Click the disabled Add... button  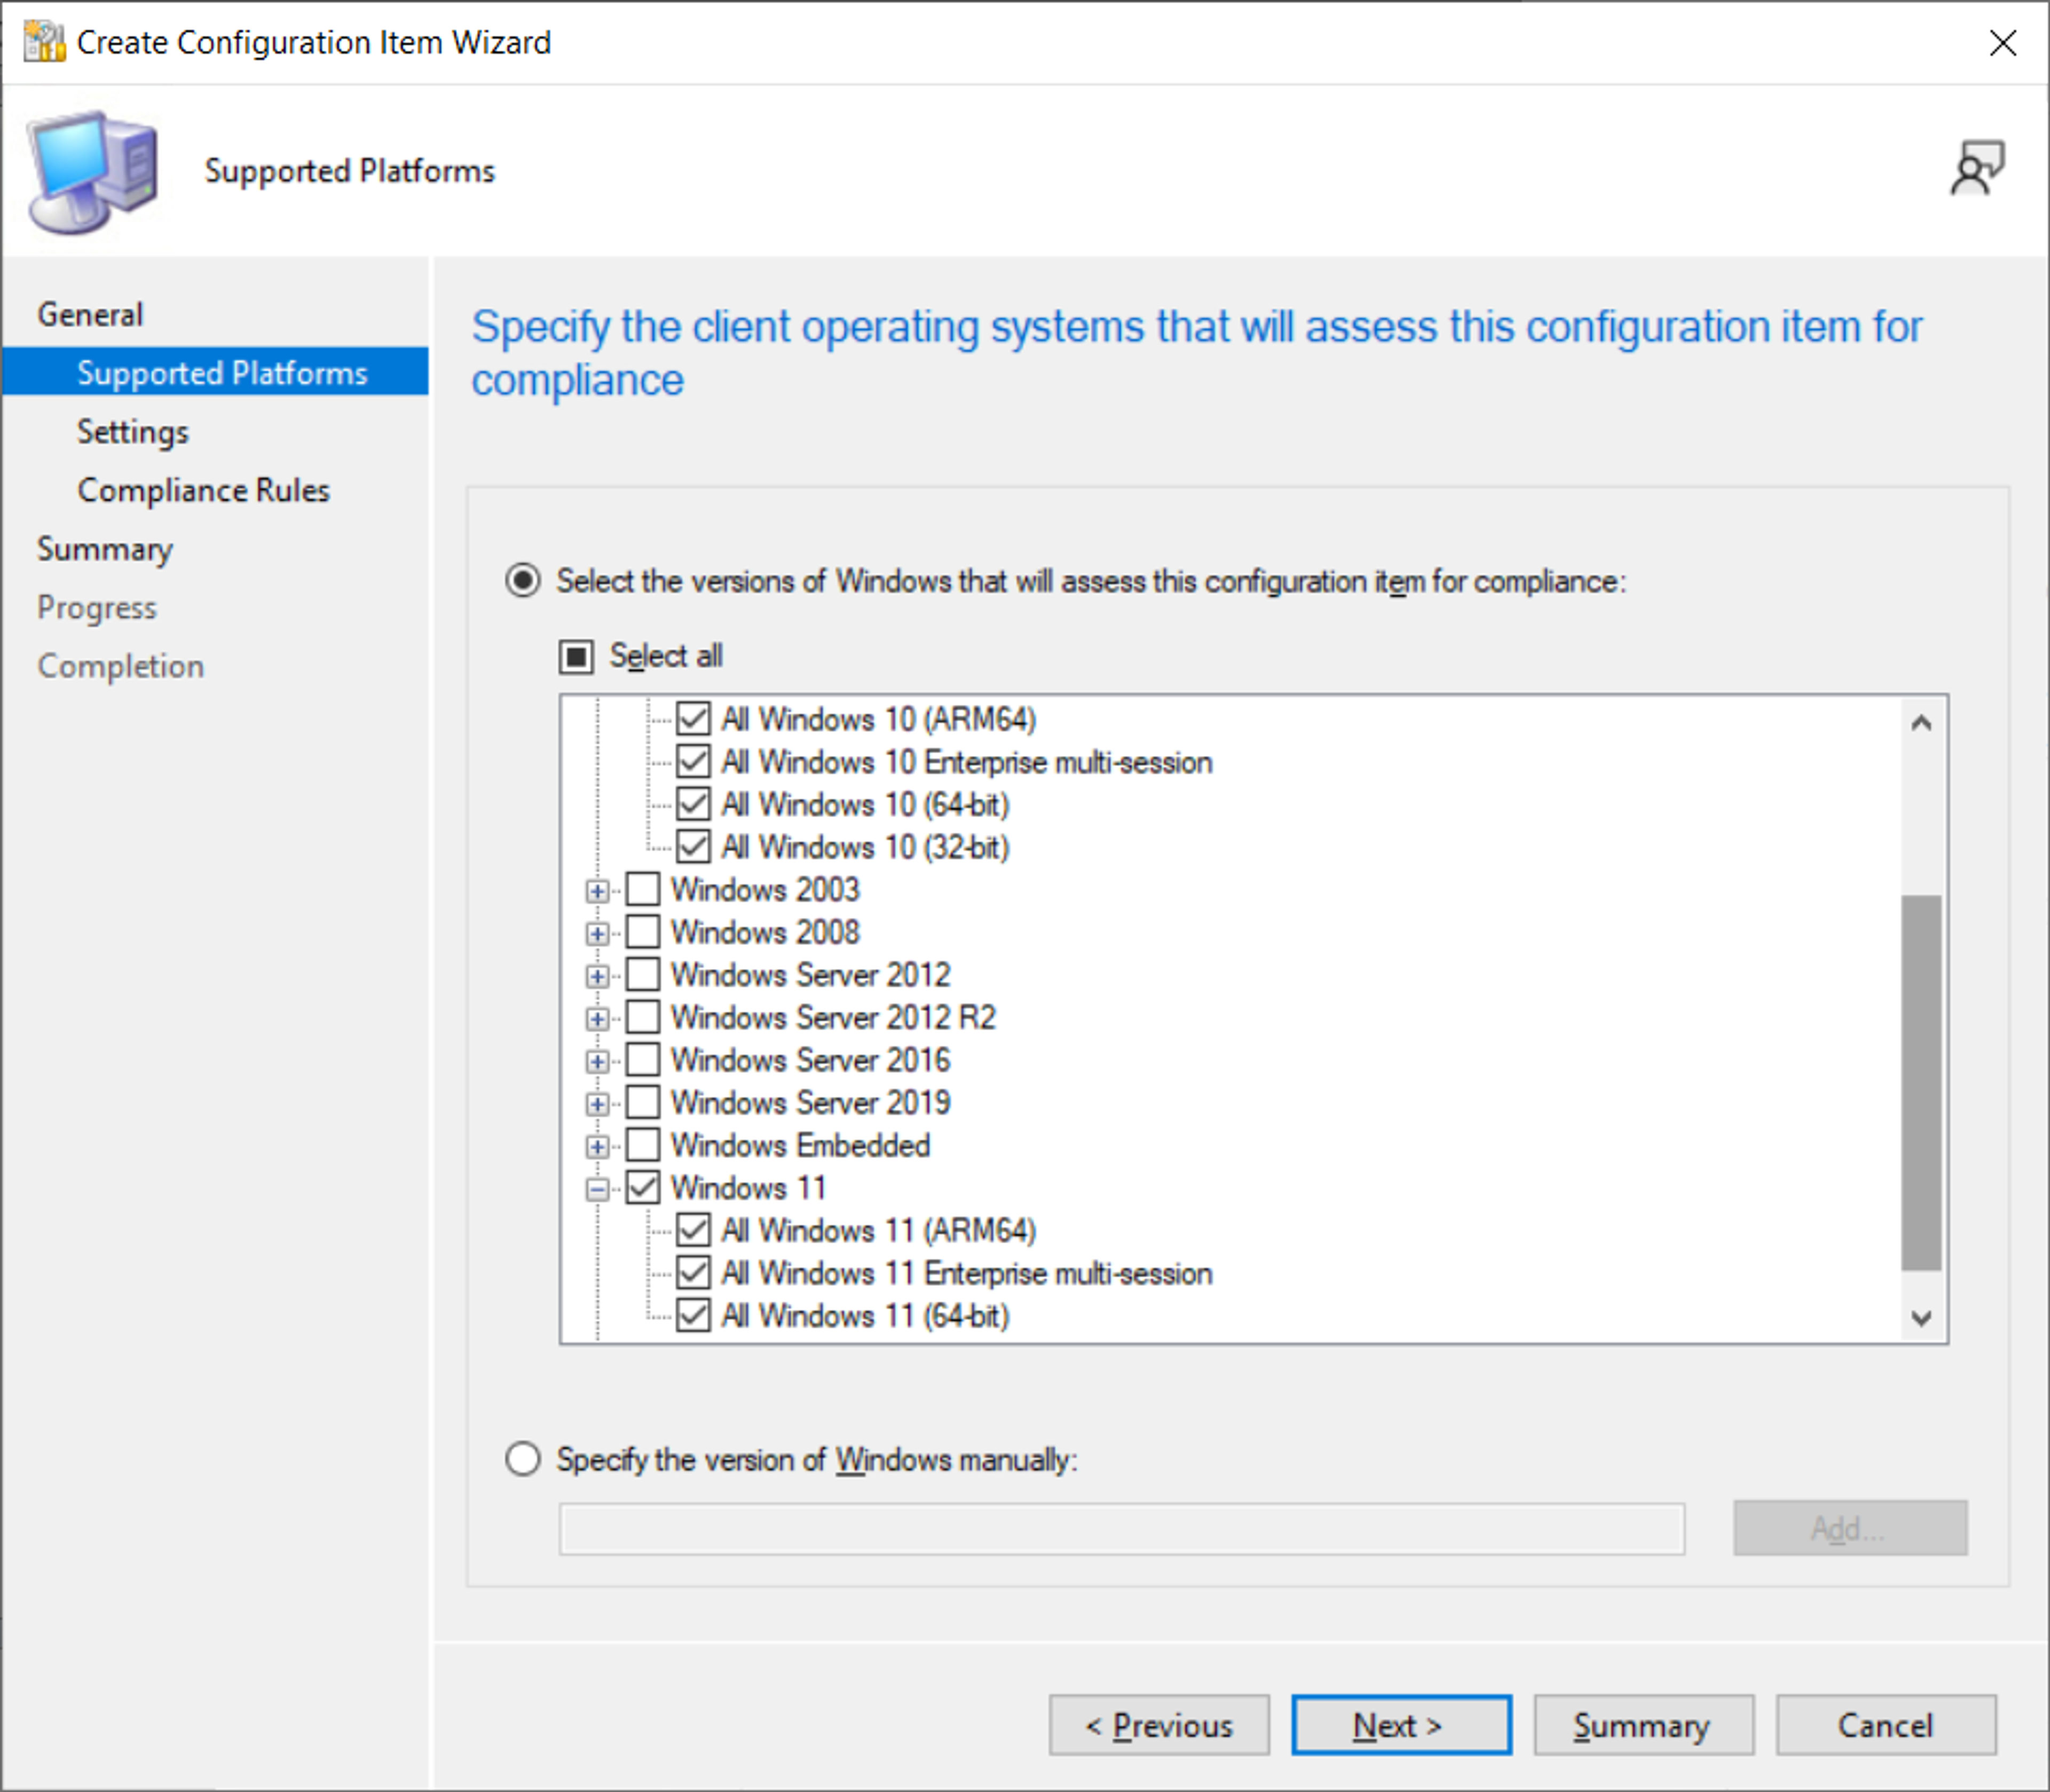1850,1528
